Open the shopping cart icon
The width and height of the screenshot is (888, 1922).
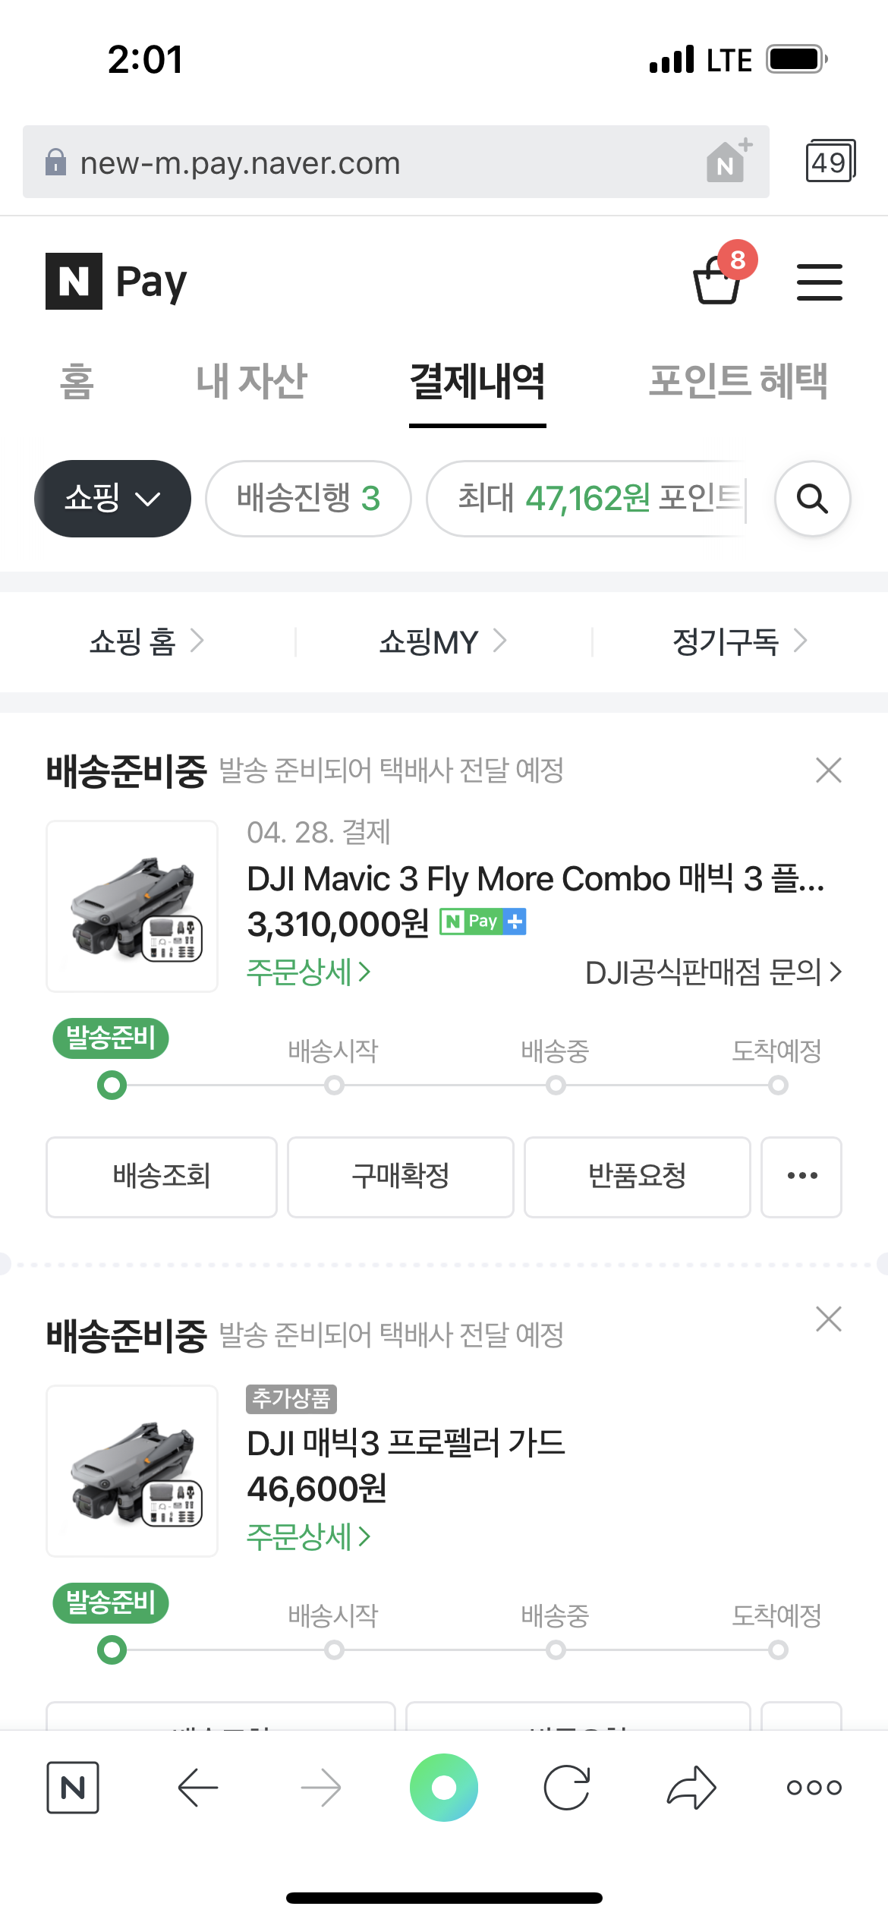pos(717,282)
